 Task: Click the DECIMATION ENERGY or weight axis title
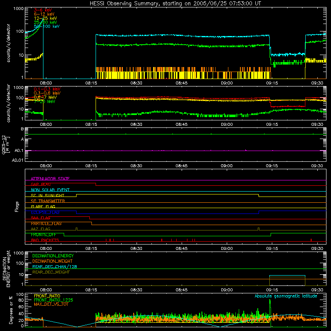coord(6,269)
